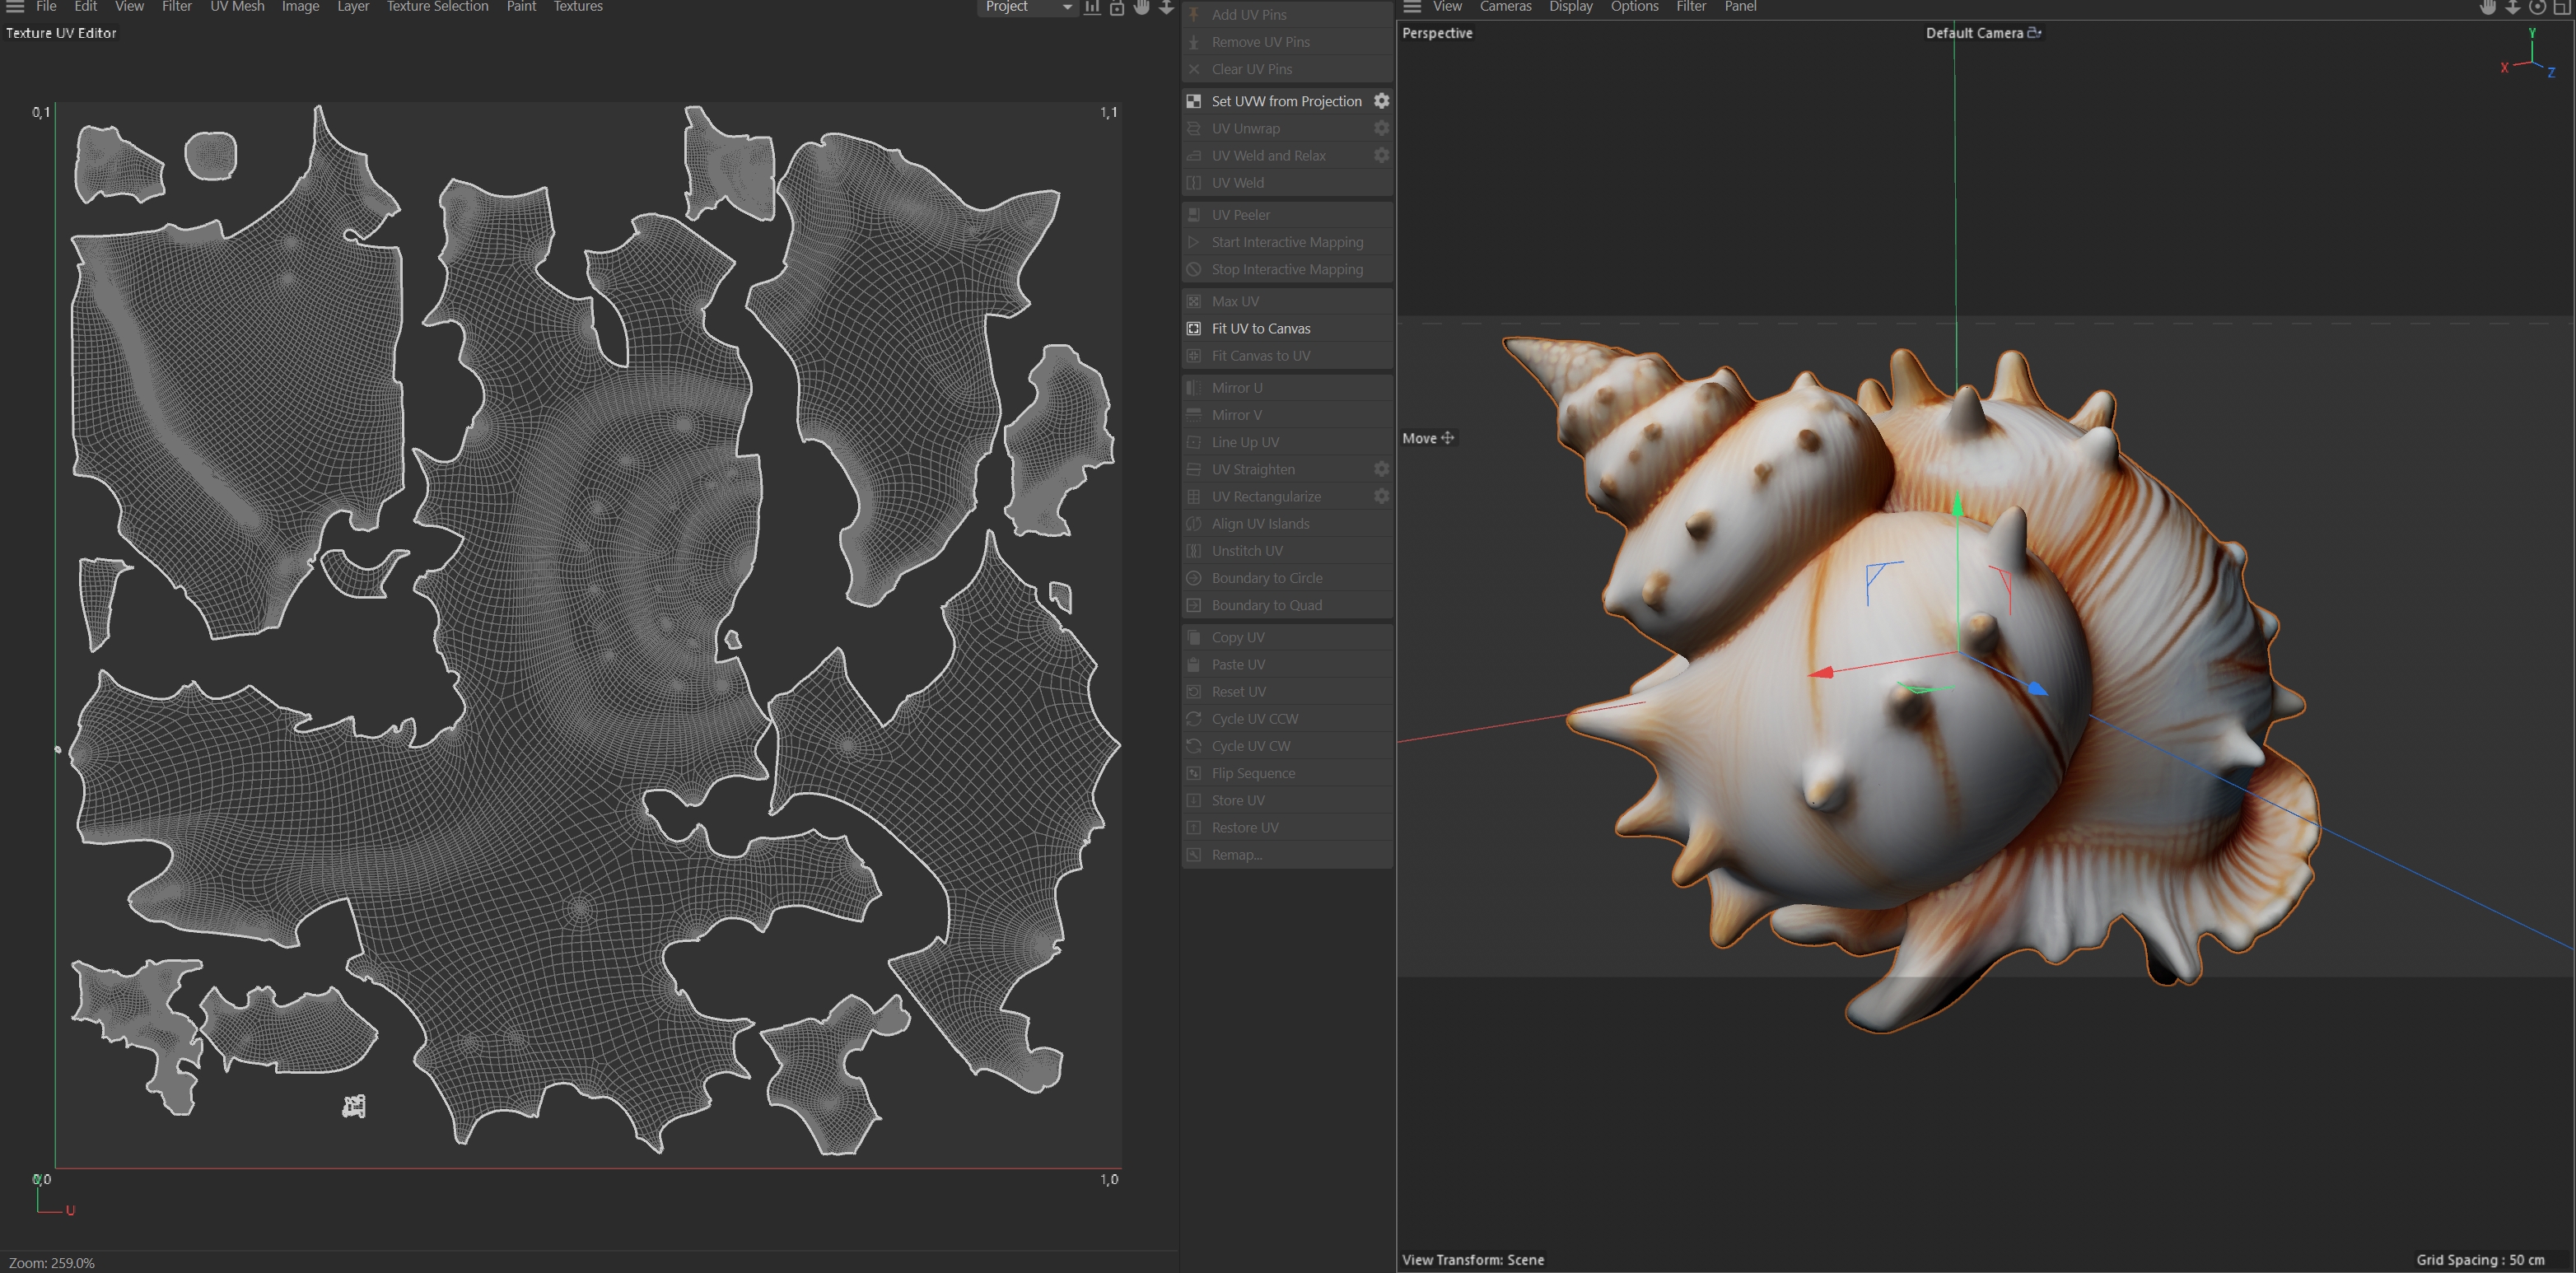2576x1273 pixels.
Task: Open the Cameras menu in viewport
Action: click(x=1505, y=6)
